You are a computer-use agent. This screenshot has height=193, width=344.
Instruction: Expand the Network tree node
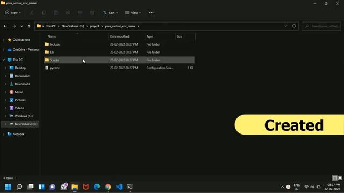tap(4, 134)
